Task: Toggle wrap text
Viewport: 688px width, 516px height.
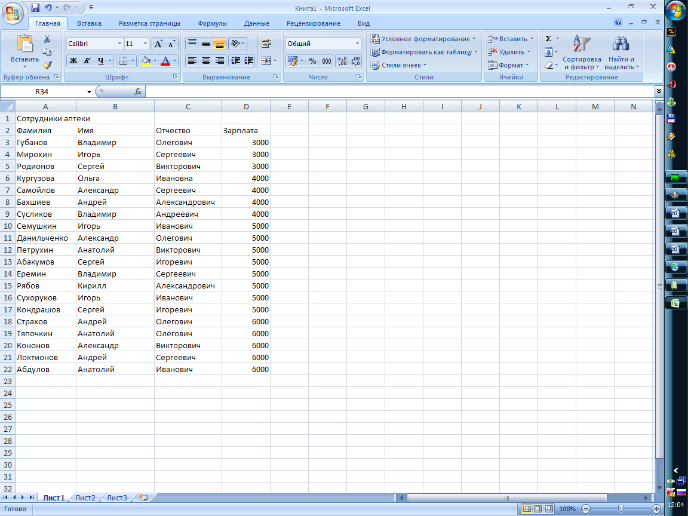Action: coord(266,44)
